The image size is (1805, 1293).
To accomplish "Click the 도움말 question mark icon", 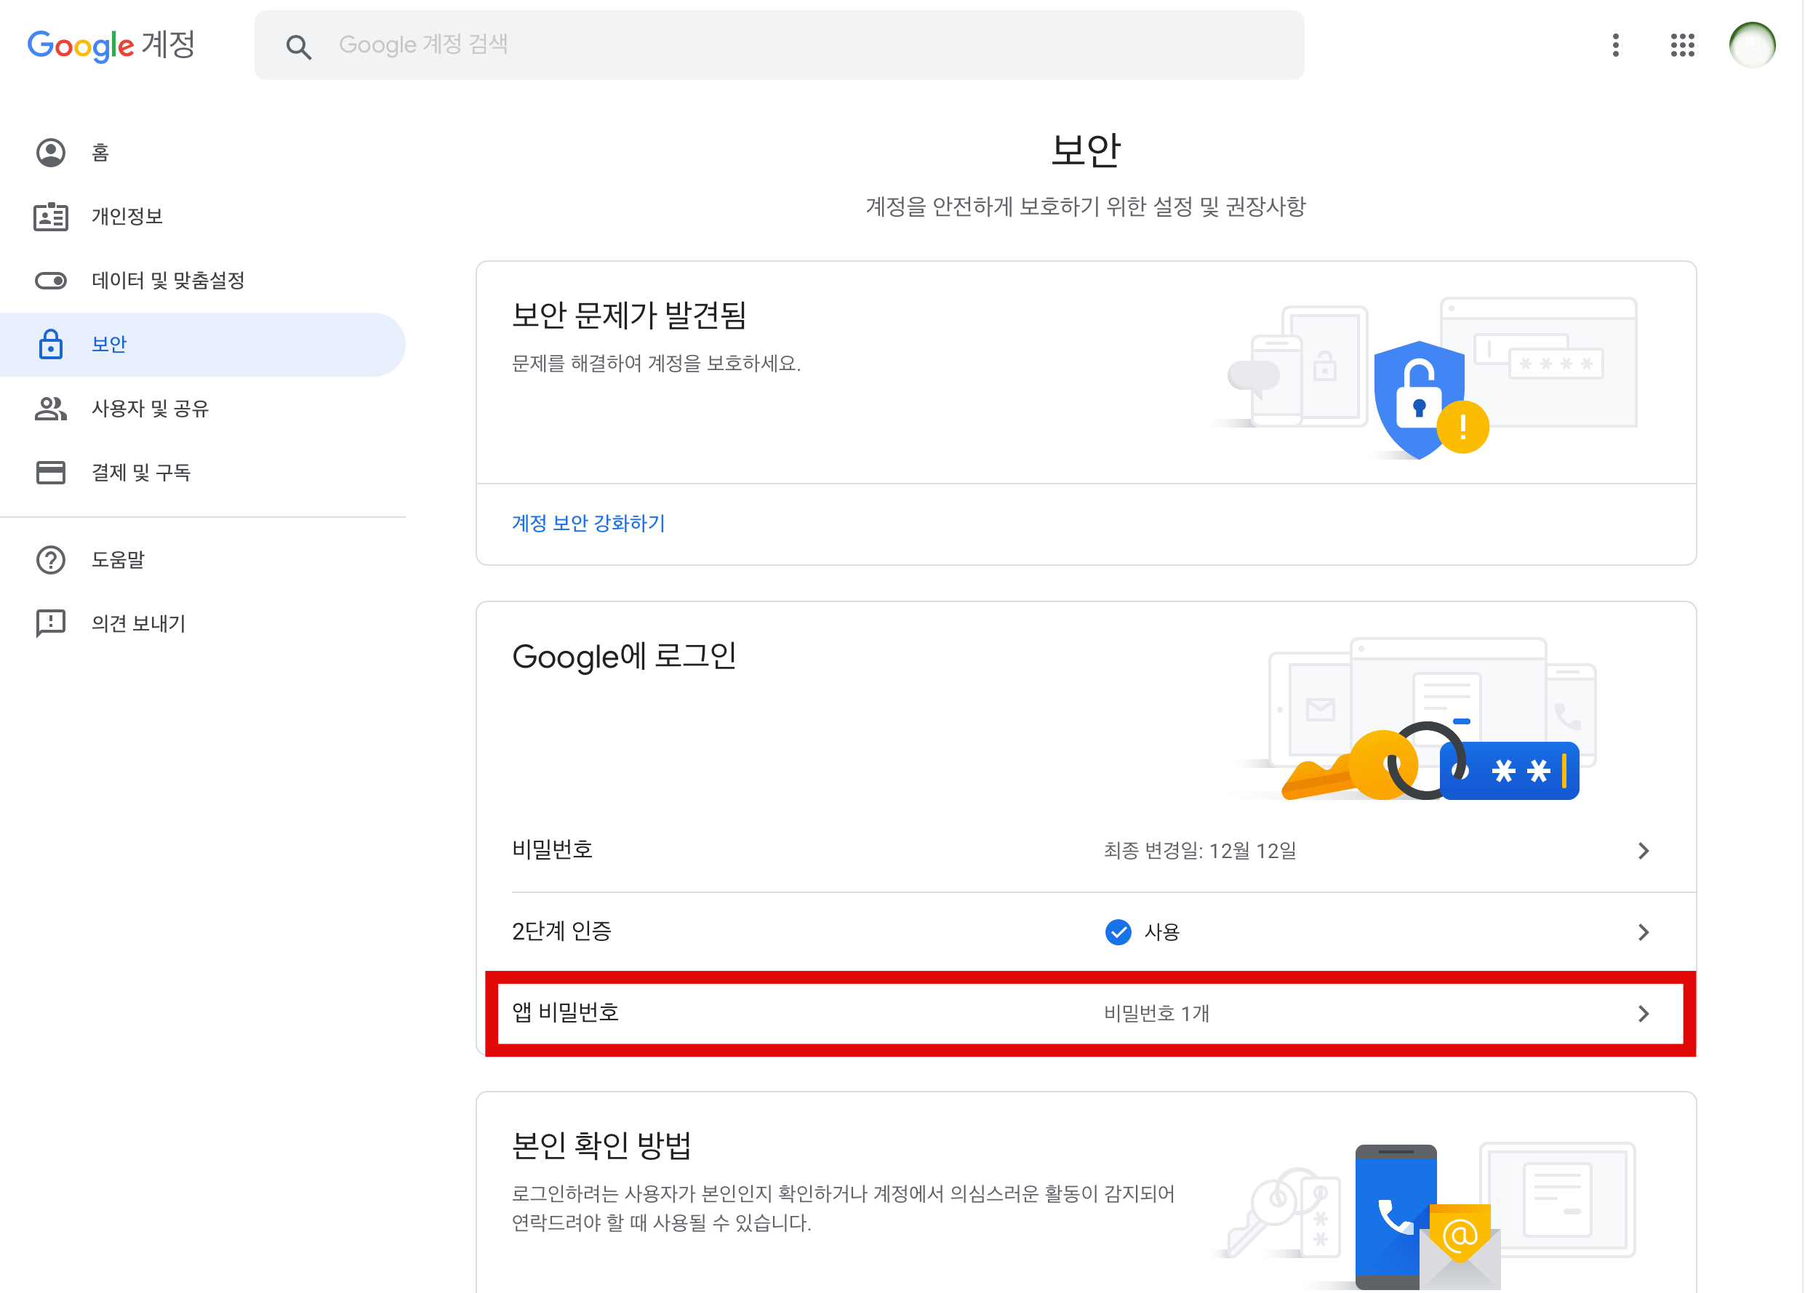I will [51, 560].
